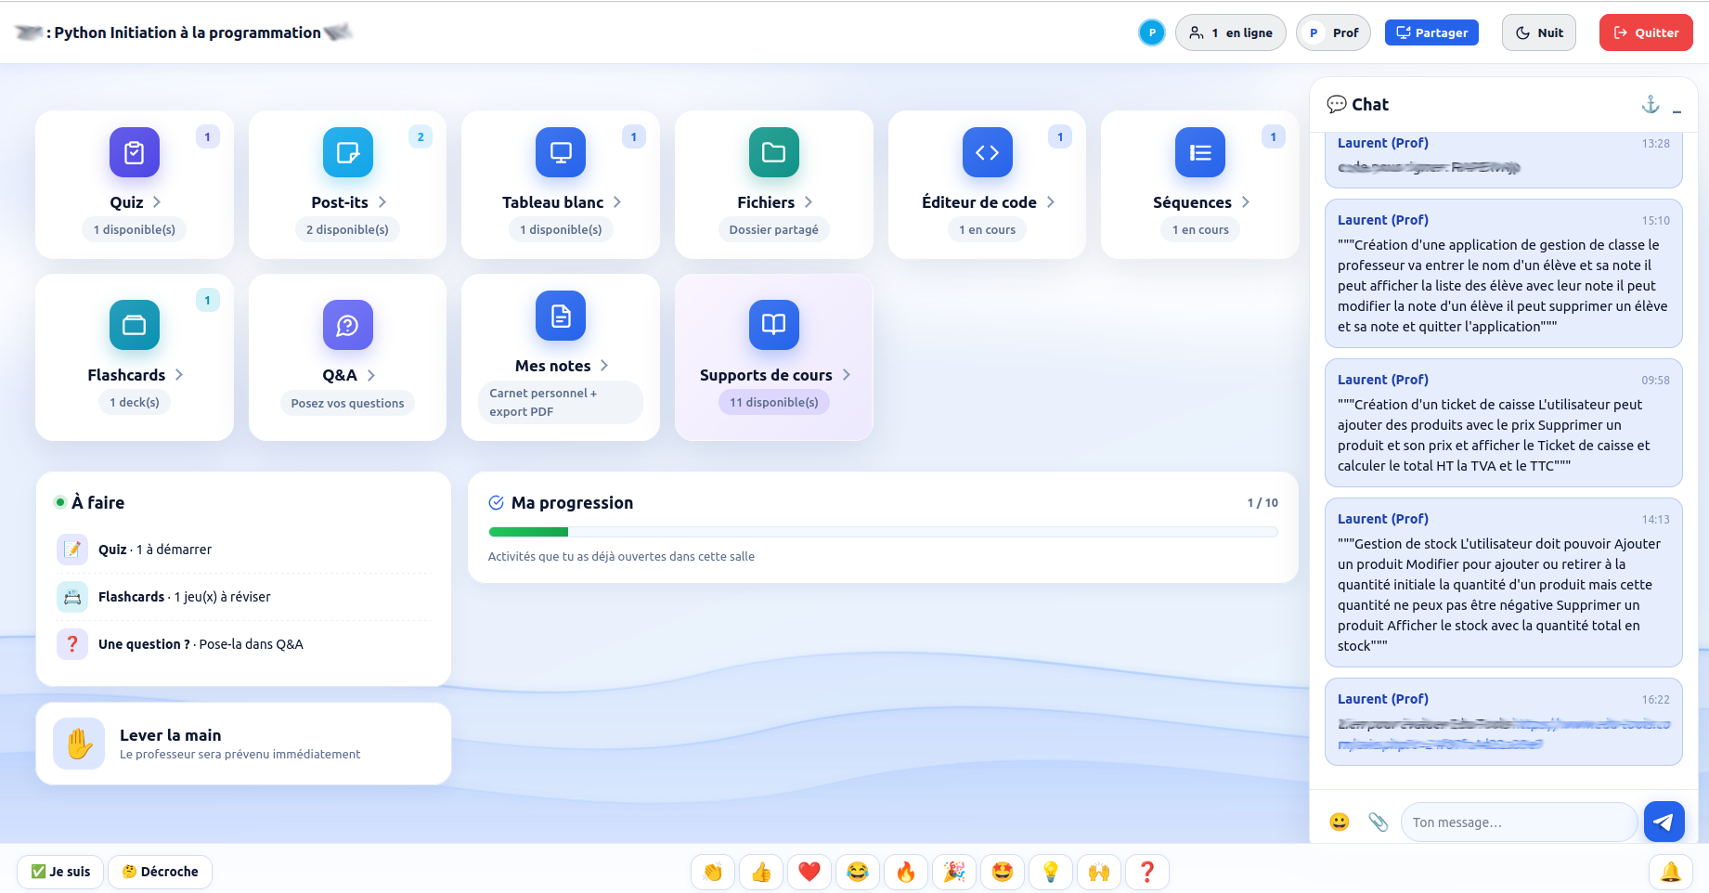Click the Ma progression progress bar
The image size is (1709, 893).
pyautogui.click(x=883, y=532)
